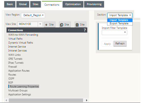Delete the site with trash Site button
The width and height of the screenshot is (142, 103).
tap(80, 25)
